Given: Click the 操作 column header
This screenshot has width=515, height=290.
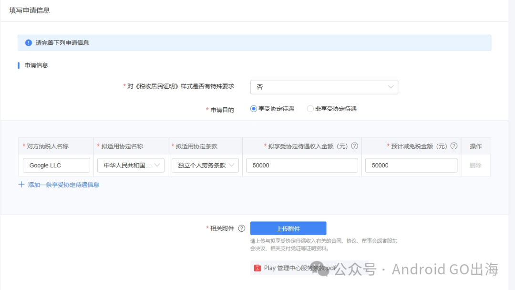Looking at the screenshot, I should point(475,146).
